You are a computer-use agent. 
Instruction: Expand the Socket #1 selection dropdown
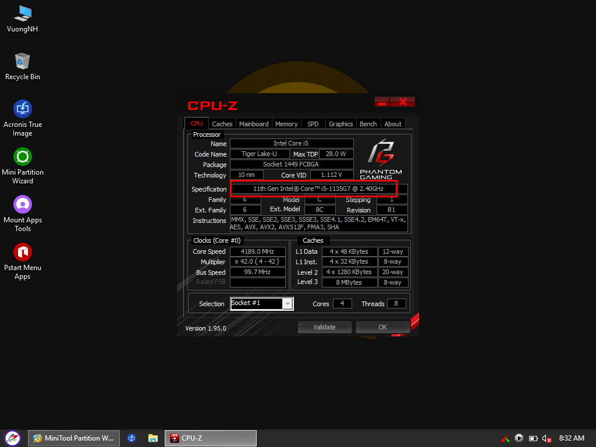pyautogui.click(x=288, y=304)
